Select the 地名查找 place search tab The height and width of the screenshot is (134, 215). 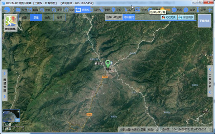tap(129, 17)
